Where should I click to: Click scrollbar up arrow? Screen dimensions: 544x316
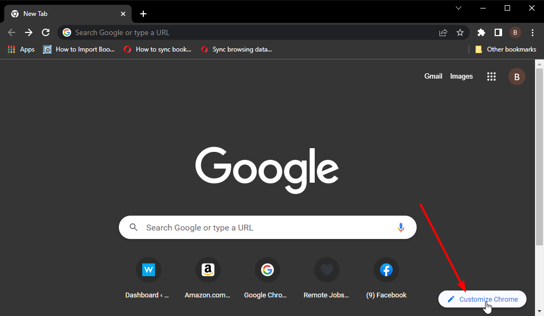coord(539,64)
